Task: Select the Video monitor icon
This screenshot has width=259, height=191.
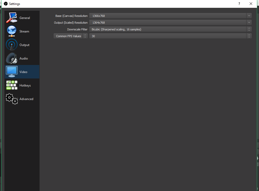Action: 11,72
